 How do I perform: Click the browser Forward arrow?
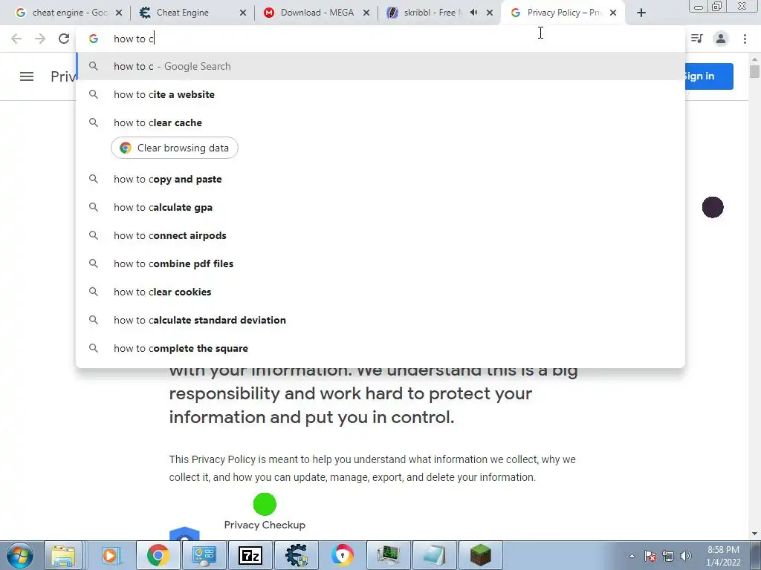pyautogui.click(x=40, y=39)
